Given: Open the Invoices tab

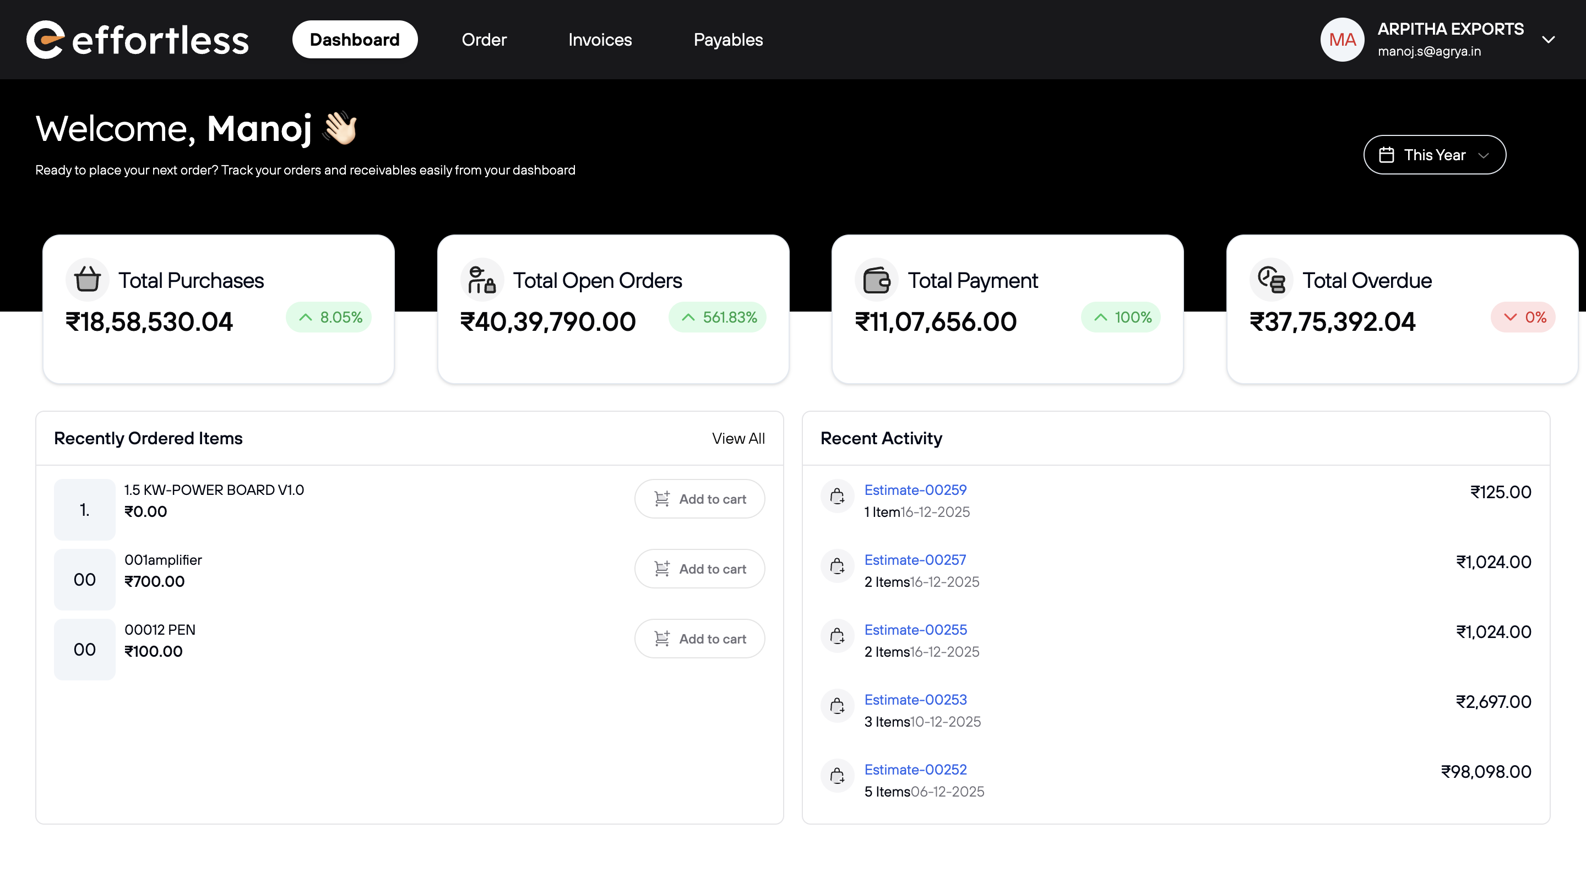Looking at the screenshot, I should point(600,40).
